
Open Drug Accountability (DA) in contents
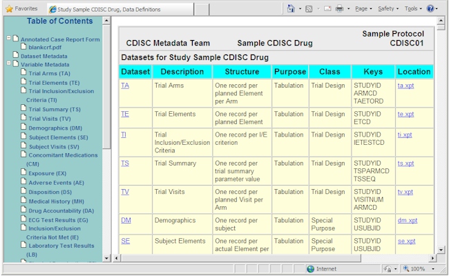tap(61, 210)
